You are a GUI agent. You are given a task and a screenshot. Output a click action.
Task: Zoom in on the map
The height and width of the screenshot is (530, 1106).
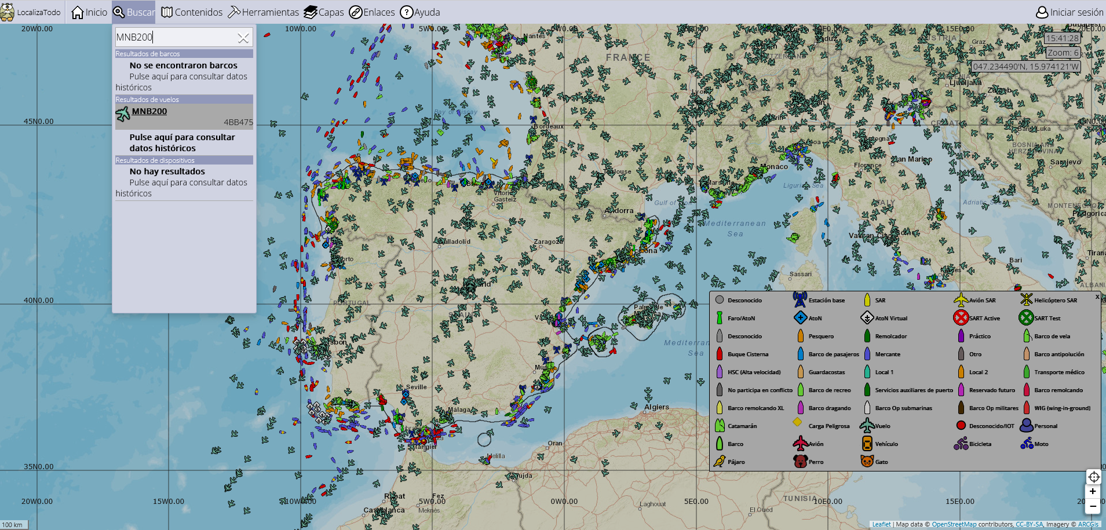coord(1093,491)
